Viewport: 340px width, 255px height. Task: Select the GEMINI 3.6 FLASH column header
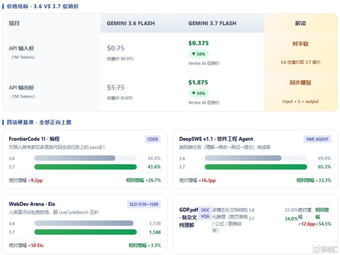point(131,23)
